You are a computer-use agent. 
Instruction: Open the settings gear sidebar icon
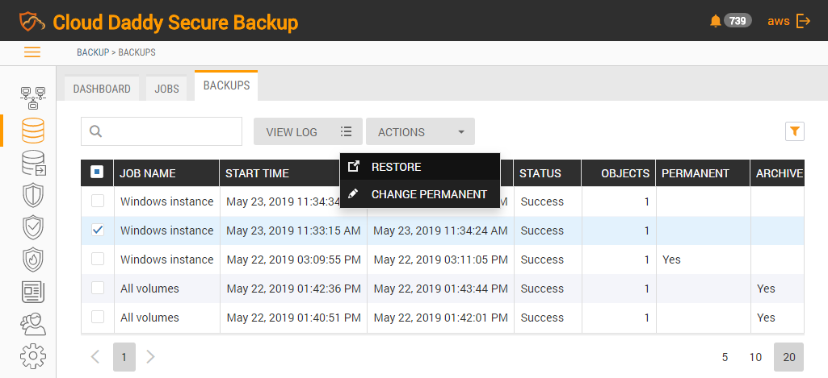coord(33,356)
